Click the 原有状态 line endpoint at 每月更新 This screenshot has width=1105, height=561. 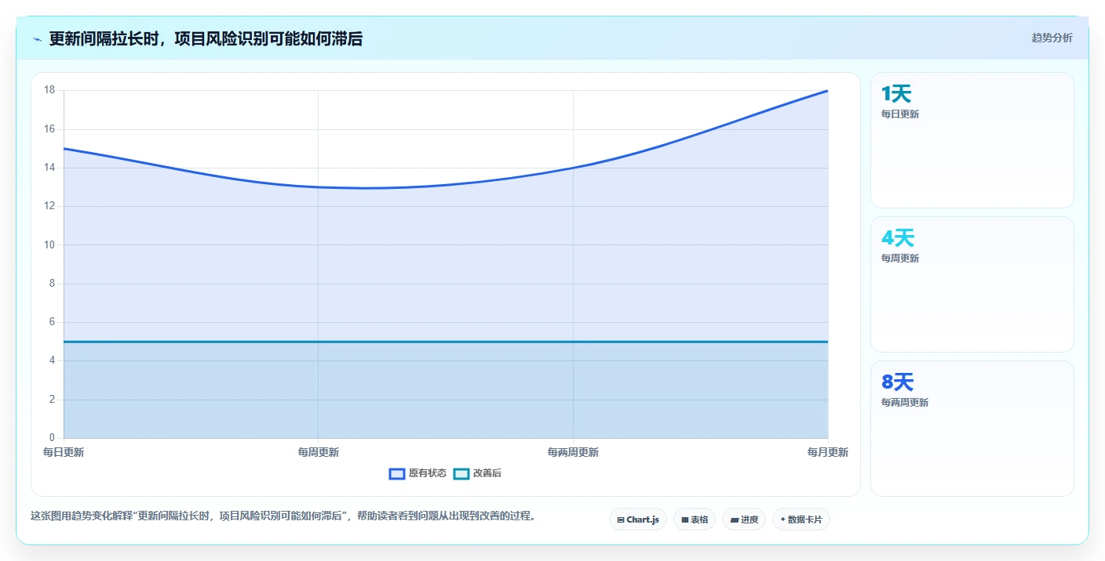click(x=827, y=91)
